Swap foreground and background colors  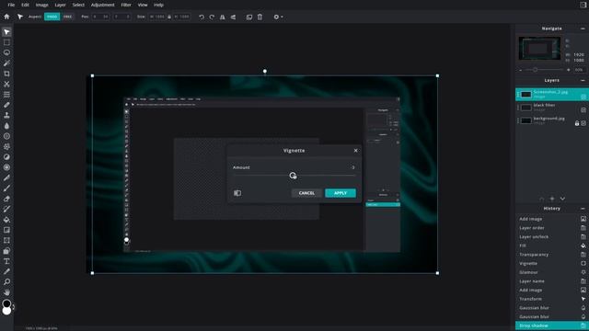click(14, 306)
